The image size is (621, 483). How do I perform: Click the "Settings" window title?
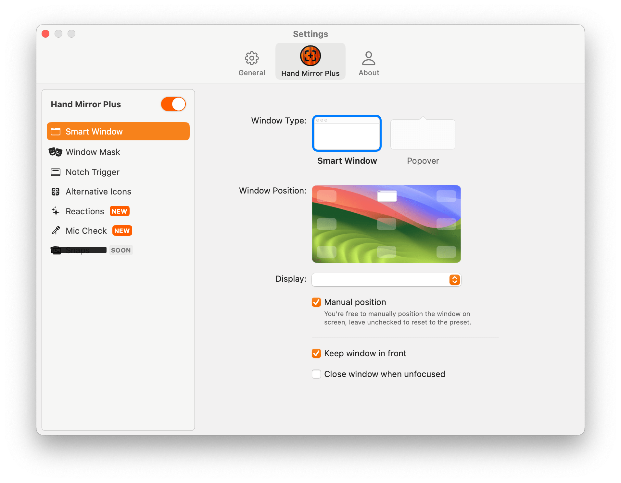(x=310, y=34)
